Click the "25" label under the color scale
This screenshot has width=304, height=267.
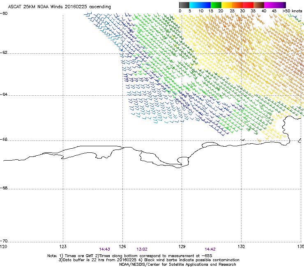point(232,11)
